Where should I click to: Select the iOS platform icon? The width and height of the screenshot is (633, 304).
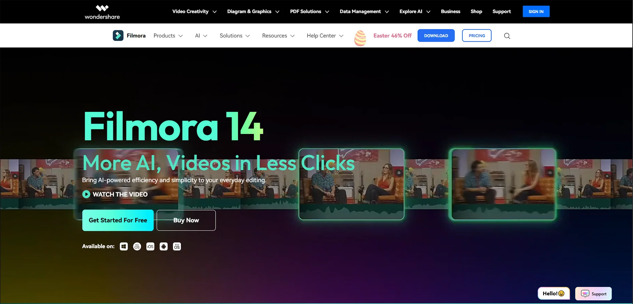pyautogui.click(x=150, y=246)
